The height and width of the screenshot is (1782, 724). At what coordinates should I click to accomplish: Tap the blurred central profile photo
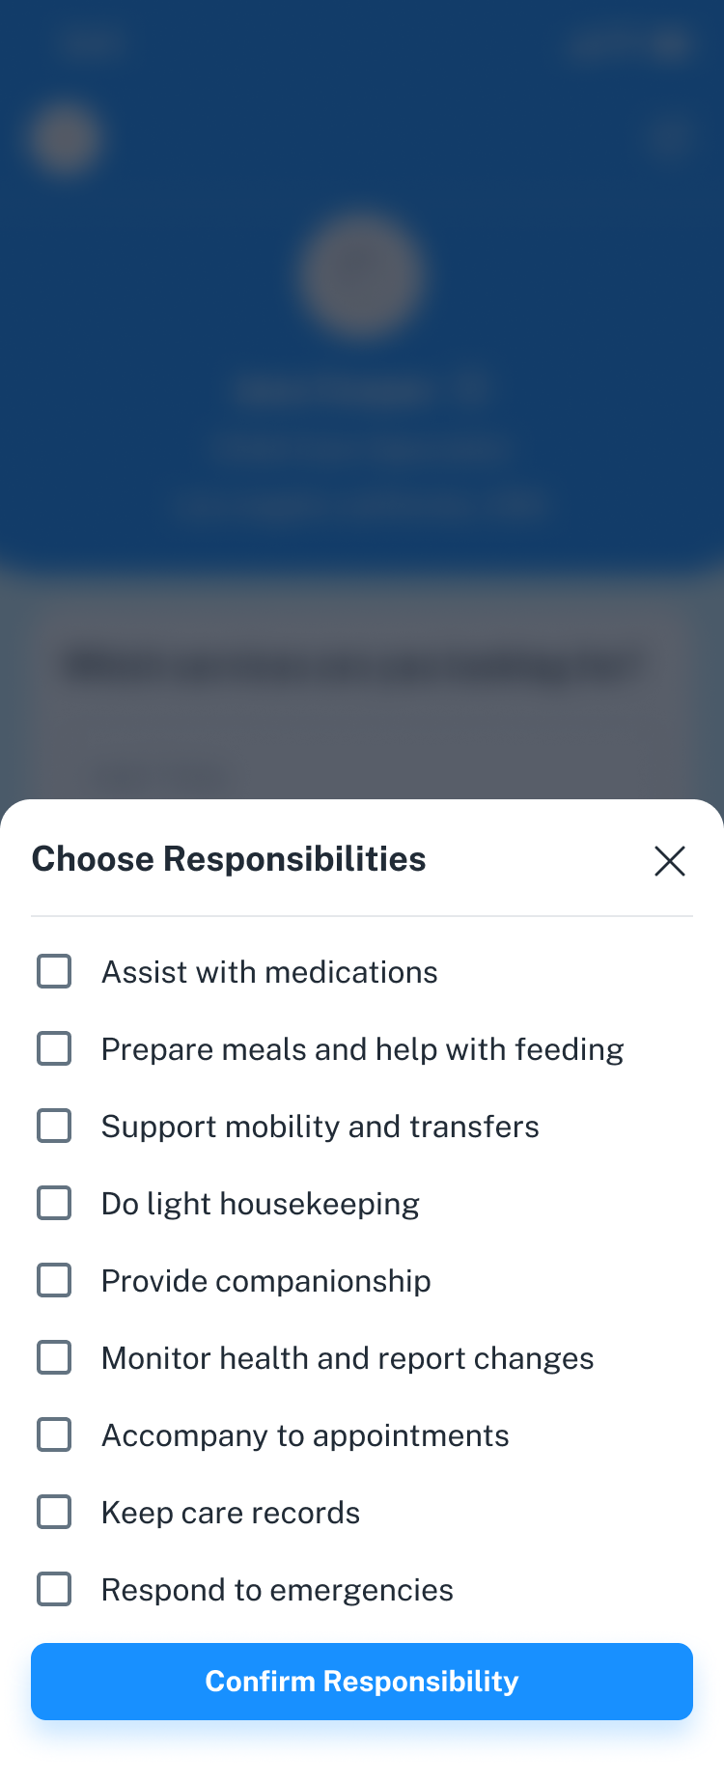362,276
